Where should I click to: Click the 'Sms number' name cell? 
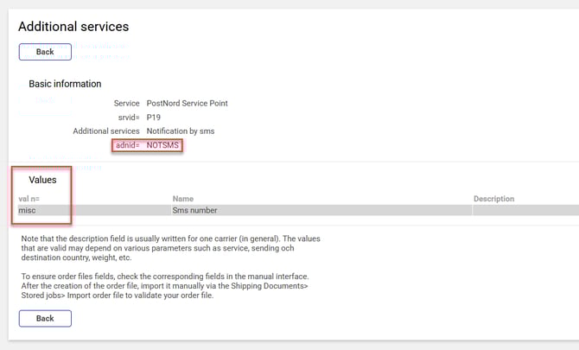point(194,210)
